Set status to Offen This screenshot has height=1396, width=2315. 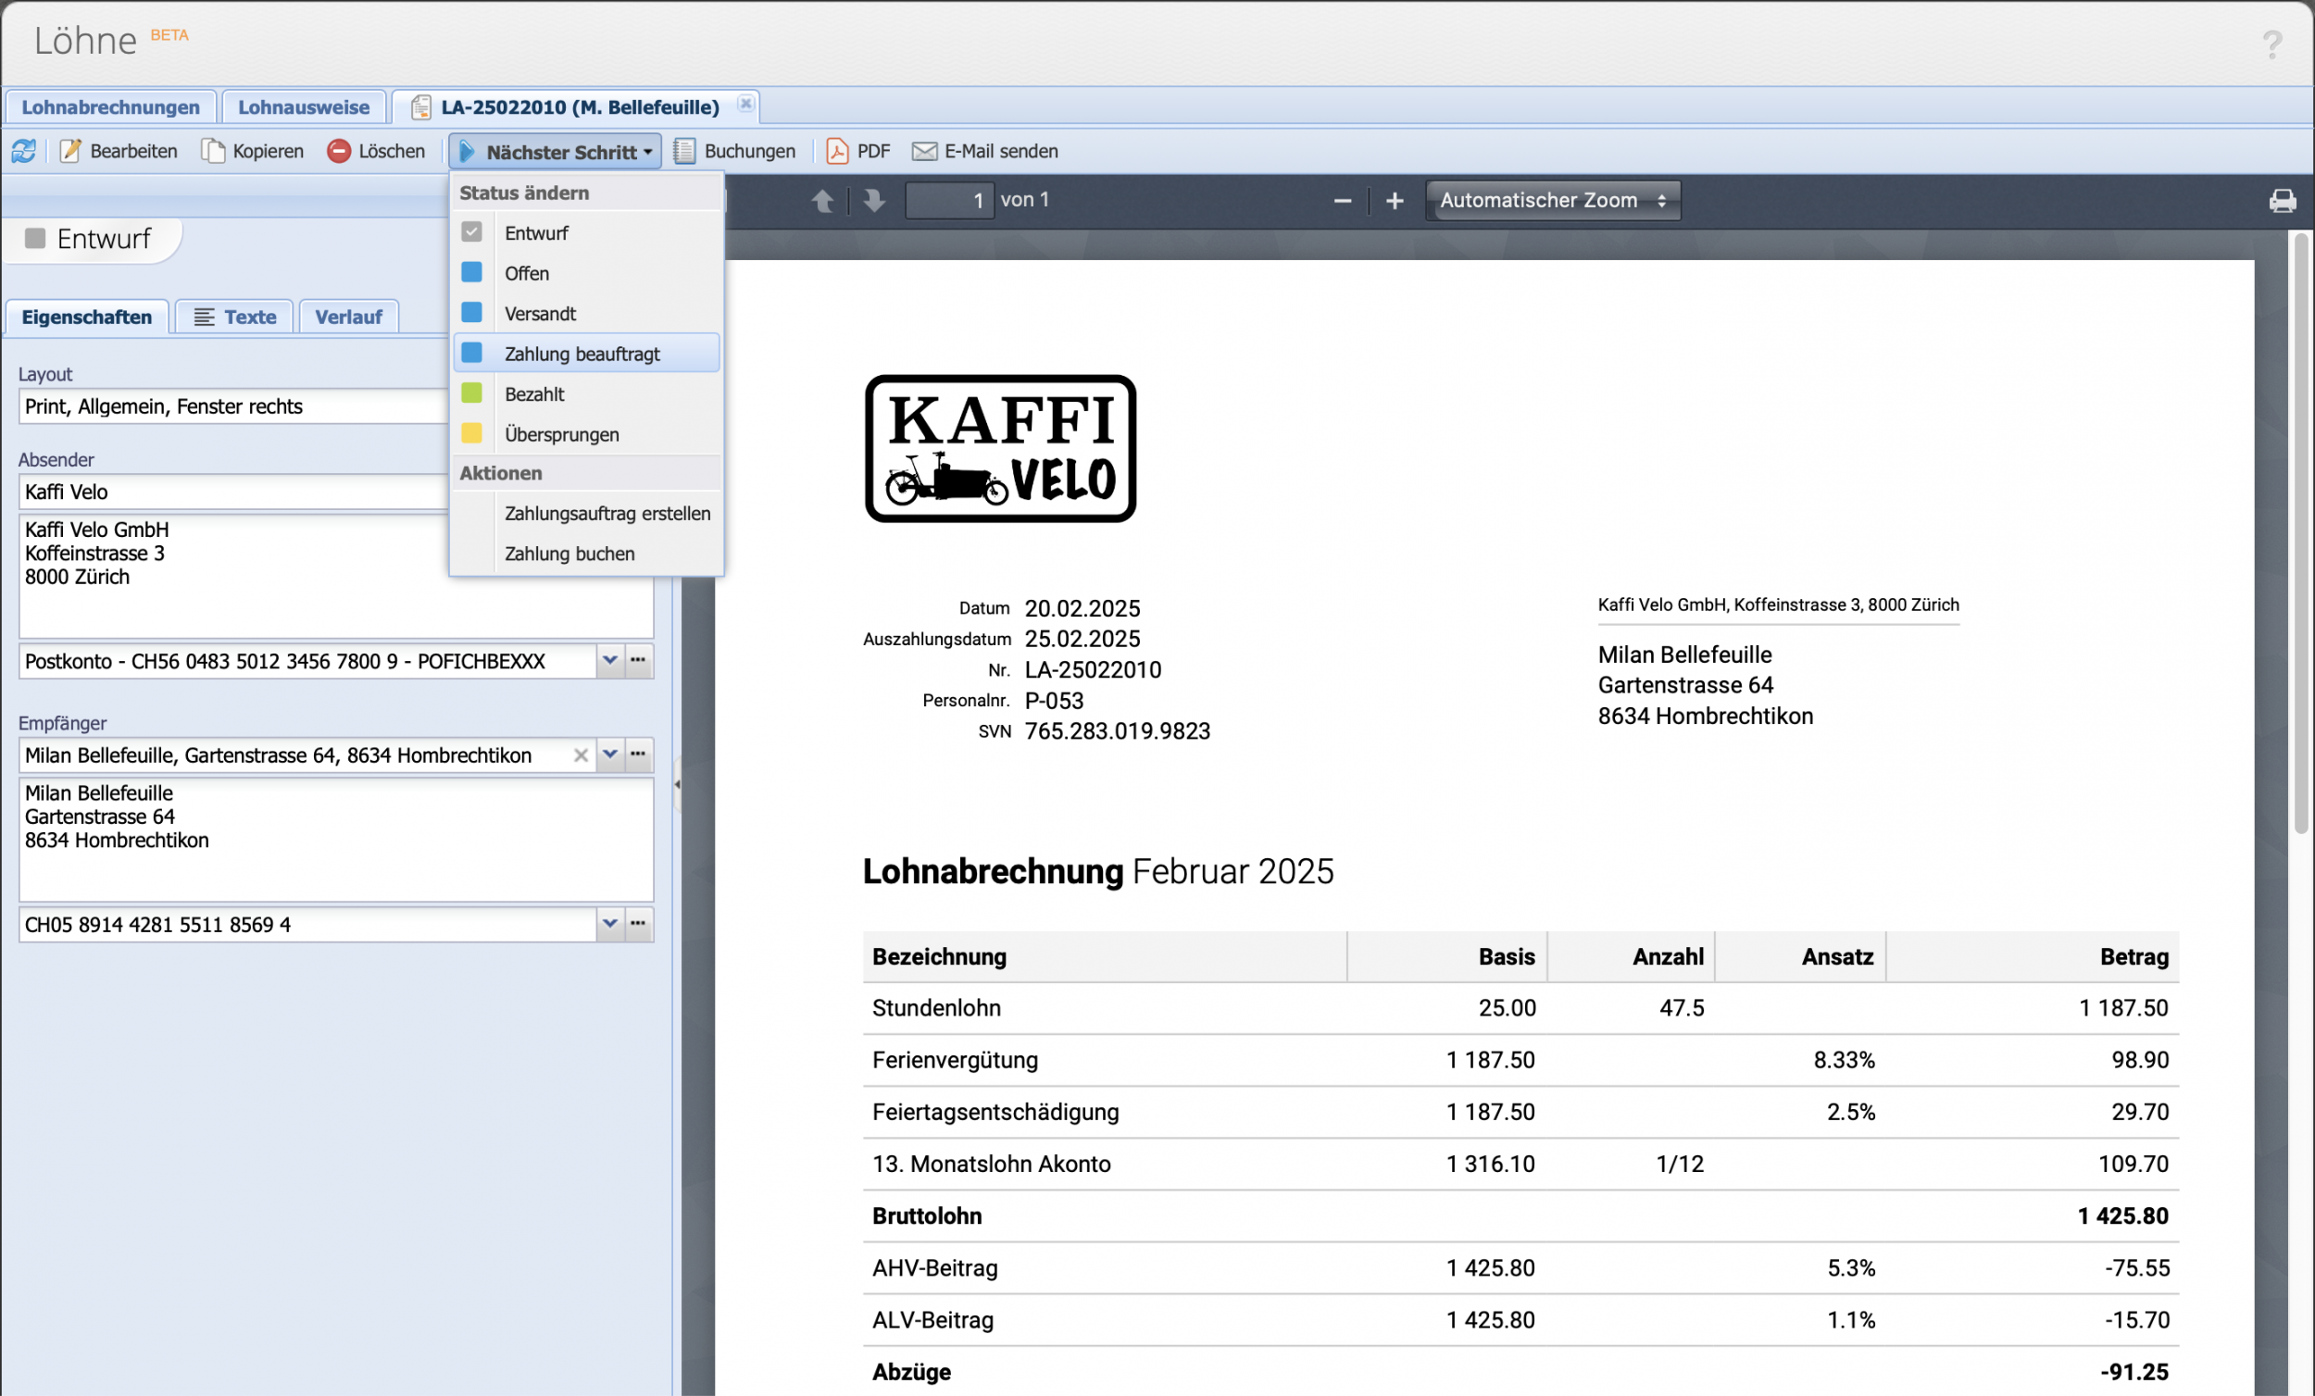tap(526, 273)
